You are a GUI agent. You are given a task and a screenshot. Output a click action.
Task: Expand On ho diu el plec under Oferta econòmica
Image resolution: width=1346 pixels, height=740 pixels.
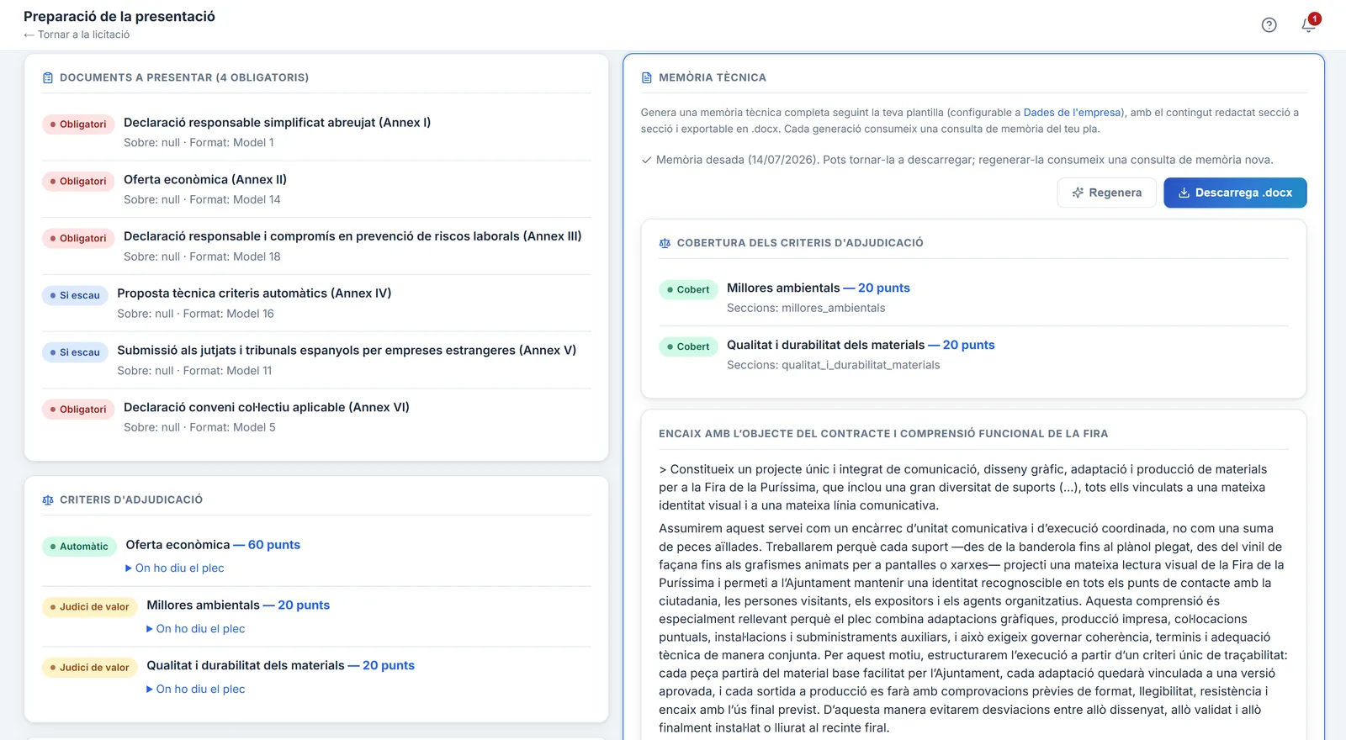[x=175, y=568]
